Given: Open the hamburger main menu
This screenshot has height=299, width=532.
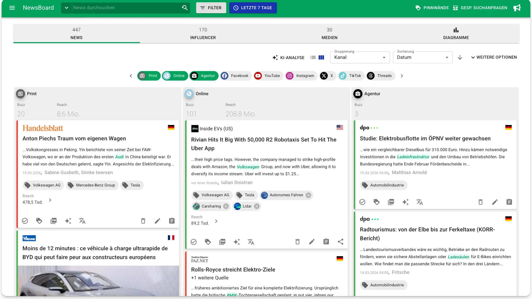Looking at the screenshot, I should [x=12, y=8].
